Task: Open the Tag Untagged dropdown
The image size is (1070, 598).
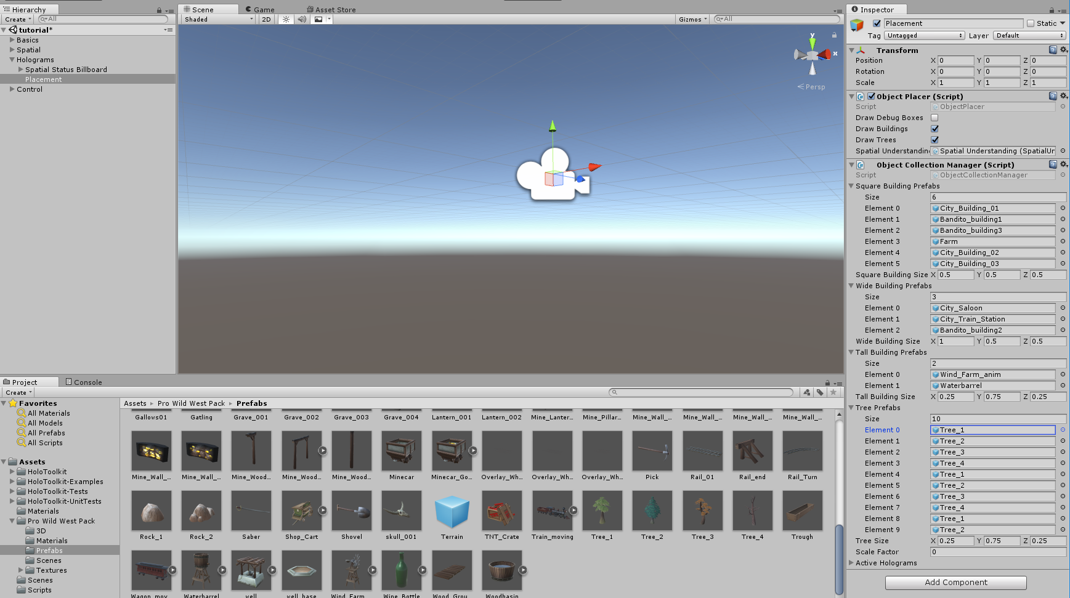Action: click(x=925, y=36)
